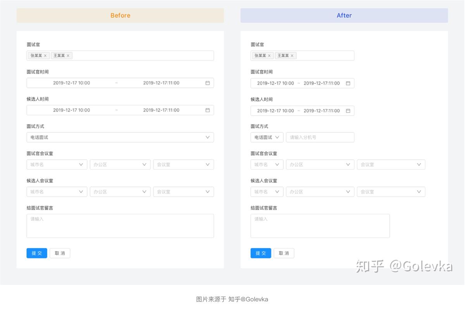Open 城市名 dropdown under 候选人会议室 in Before

57,191
